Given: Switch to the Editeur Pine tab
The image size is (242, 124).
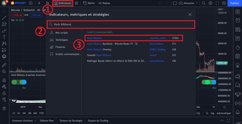Looking at the screenshot, I should tap(47, 121).
